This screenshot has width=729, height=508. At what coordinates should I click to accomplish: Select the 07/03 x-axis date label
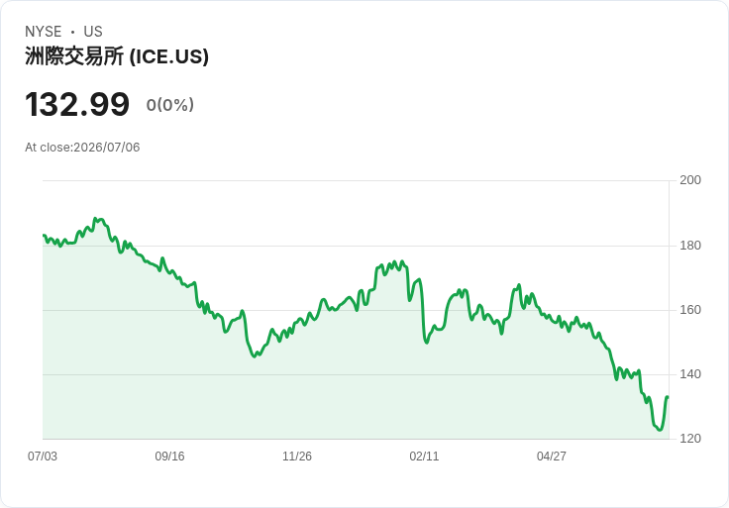point(43,456)
